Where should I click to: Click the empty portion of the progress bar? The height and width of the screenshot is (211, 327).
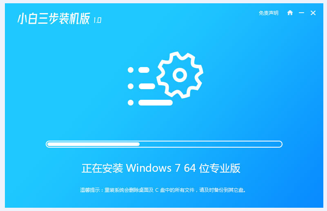click(x=210, y=144)
